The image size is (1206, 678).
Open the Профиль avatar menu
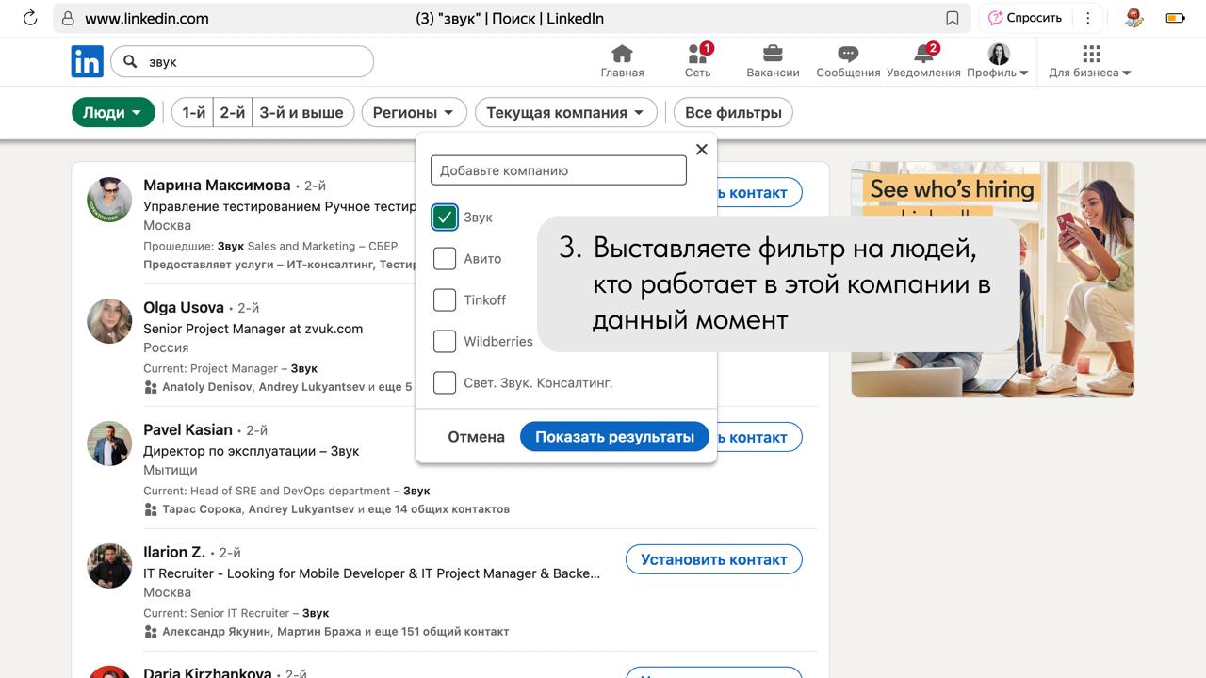(998, 60)
